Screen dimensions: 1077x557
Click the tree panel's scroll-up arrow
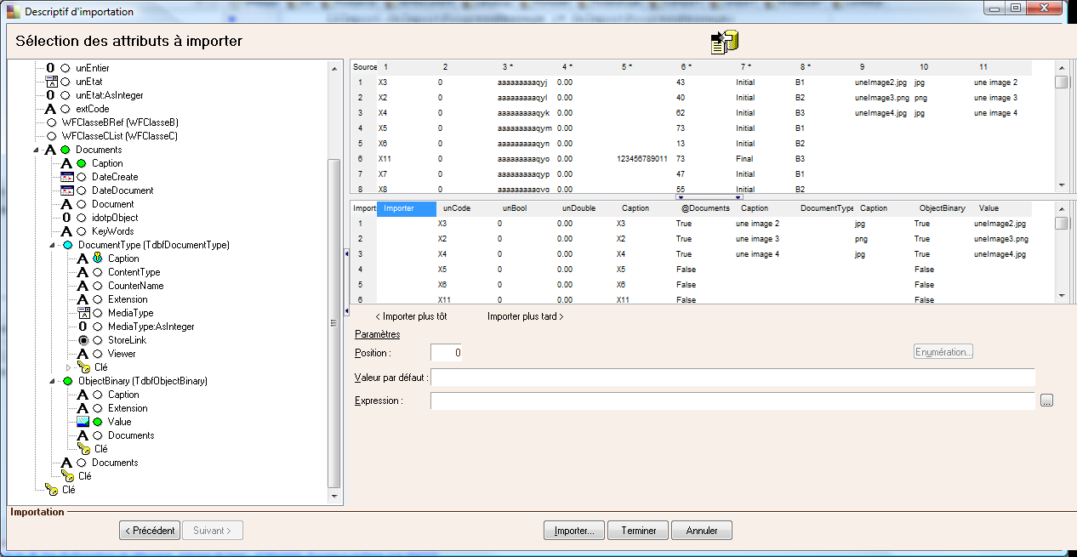[x=333, y=67]
